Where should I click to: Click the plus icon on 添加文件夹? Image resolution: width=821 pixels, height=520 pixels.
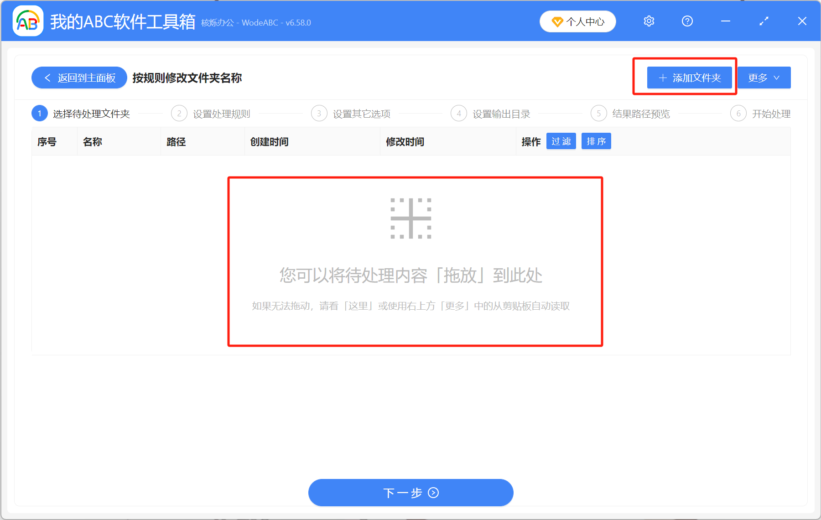(x=662, y=78)
